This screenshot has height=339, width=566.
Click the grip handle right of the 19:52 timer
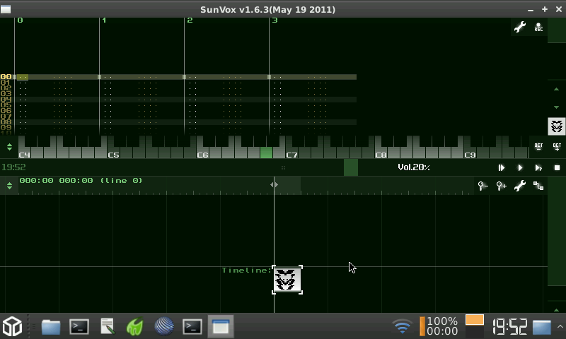point(284,167)
